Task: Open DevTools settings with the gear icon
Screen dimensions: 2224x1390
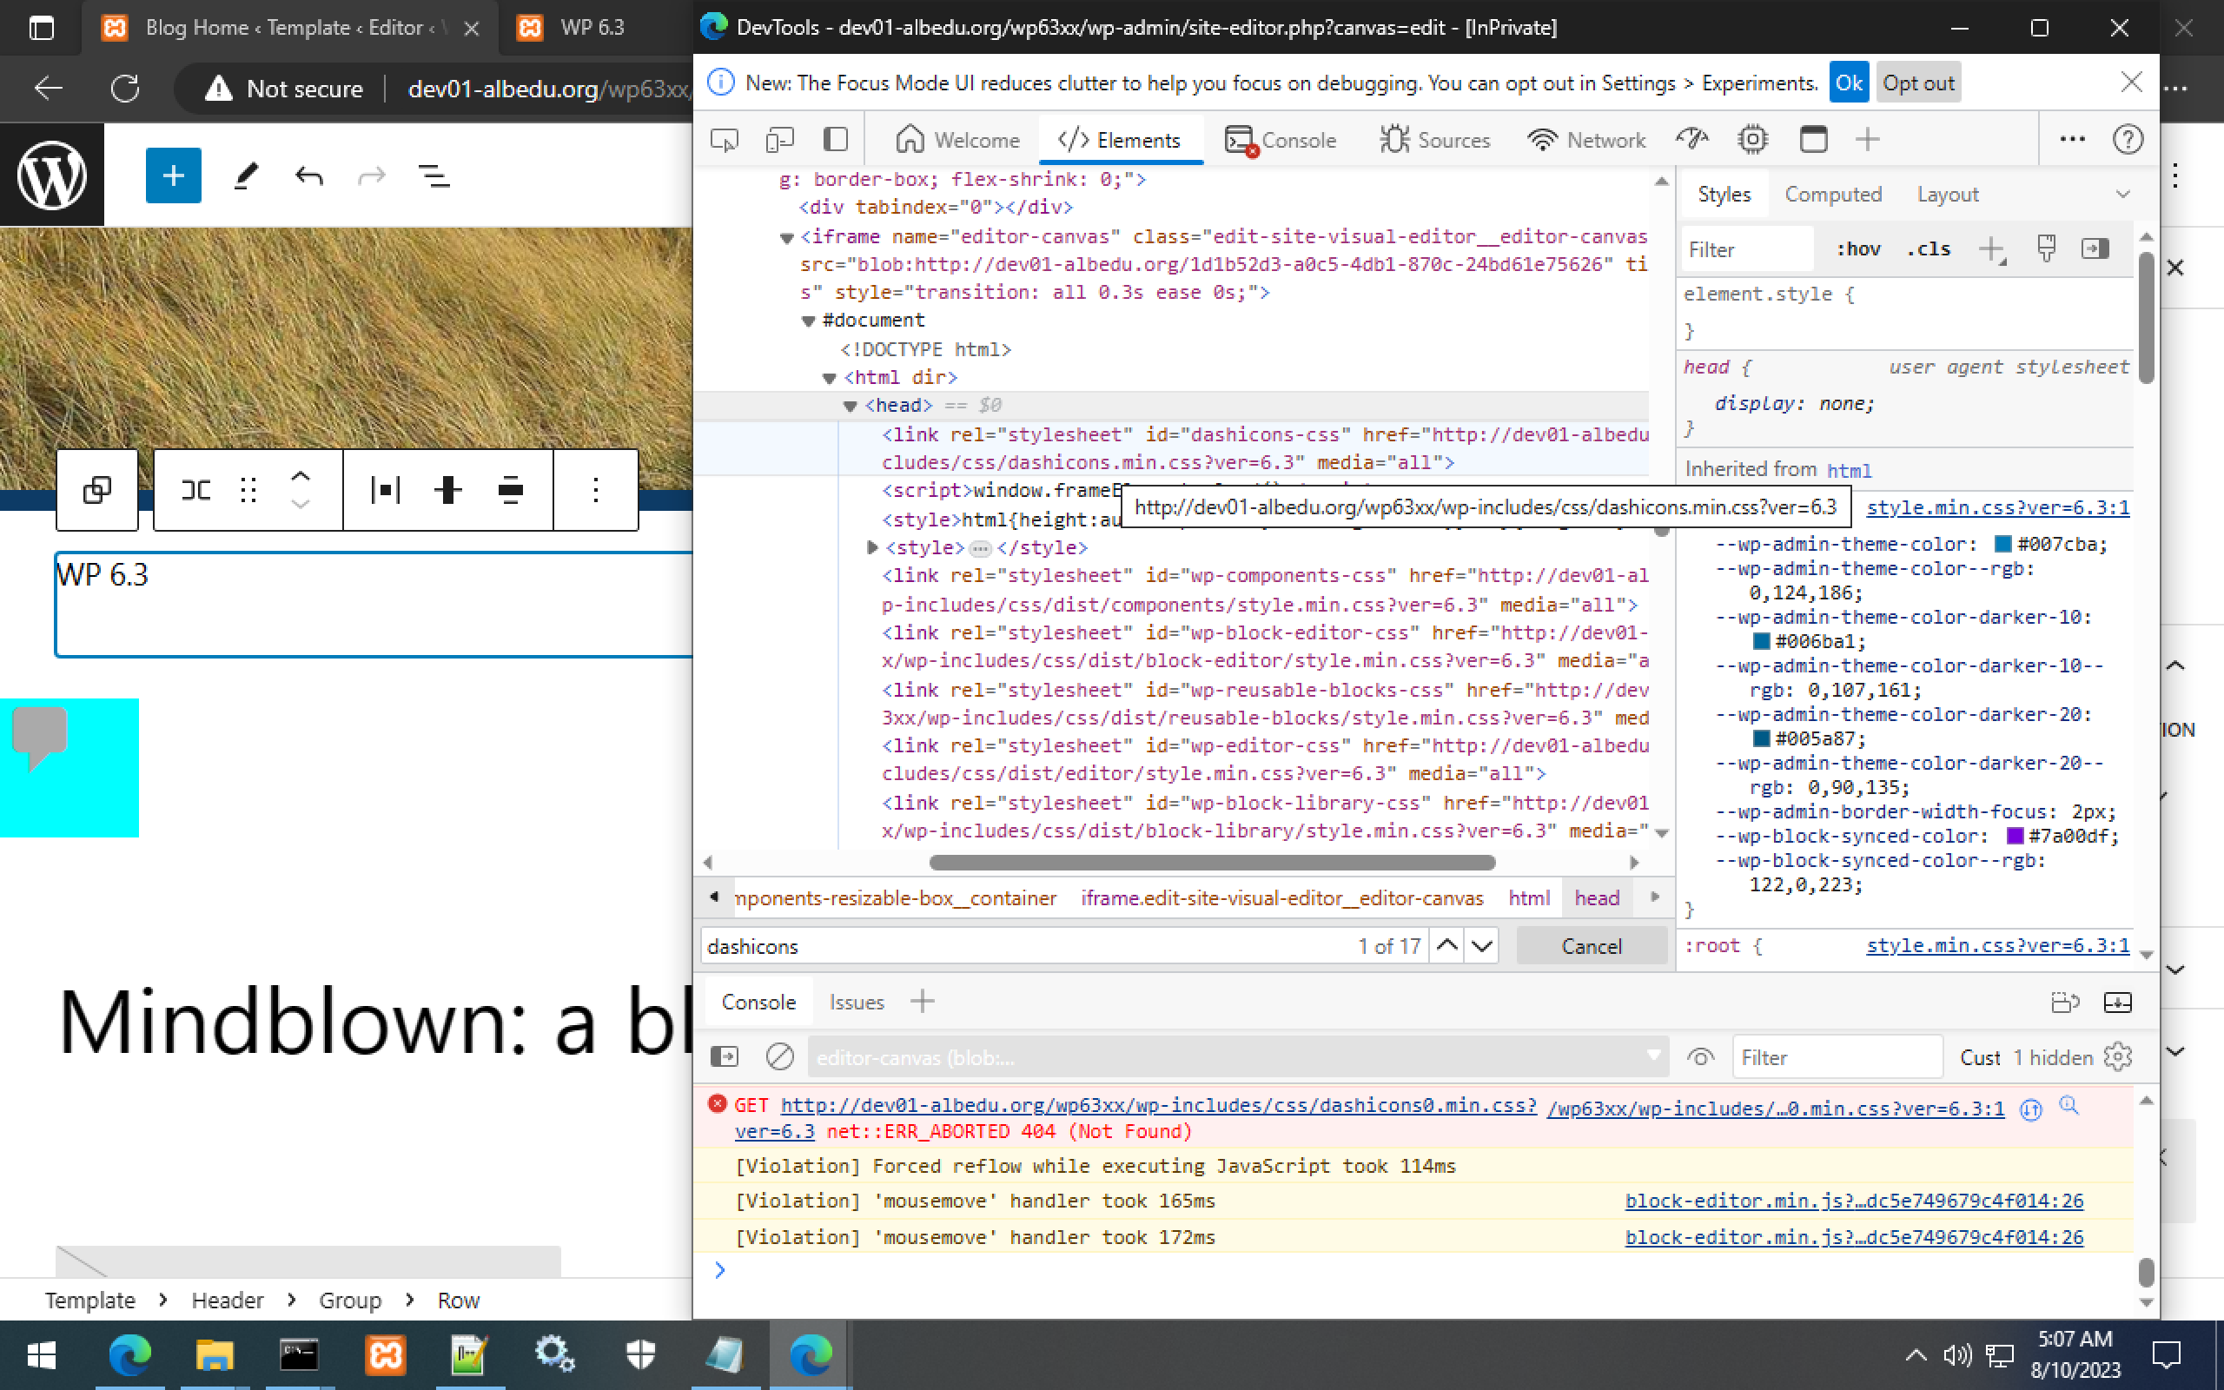Action: tap(1751, 139)
